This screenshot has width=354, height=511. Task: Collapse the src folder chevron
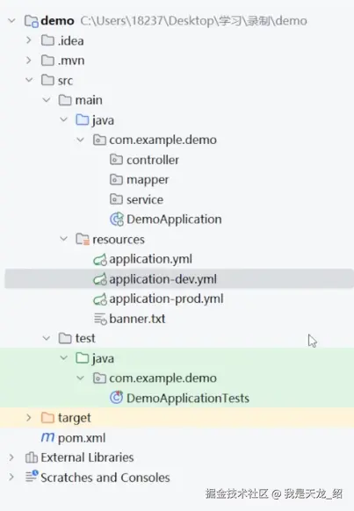click(x=29, y=80)
